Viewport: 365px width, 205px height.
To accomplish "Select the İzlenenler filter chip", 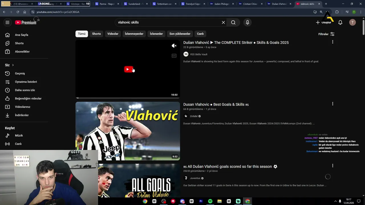I will tap(156, 34).
